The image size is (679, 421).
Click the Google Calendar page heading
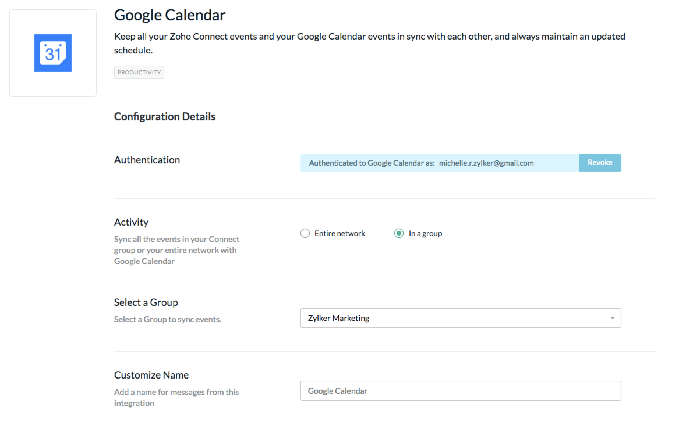coord(170,15)
